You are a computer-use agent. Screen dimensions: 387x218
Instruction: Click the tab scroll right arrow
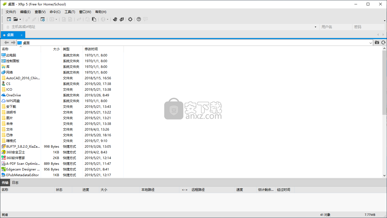[384, 35]
